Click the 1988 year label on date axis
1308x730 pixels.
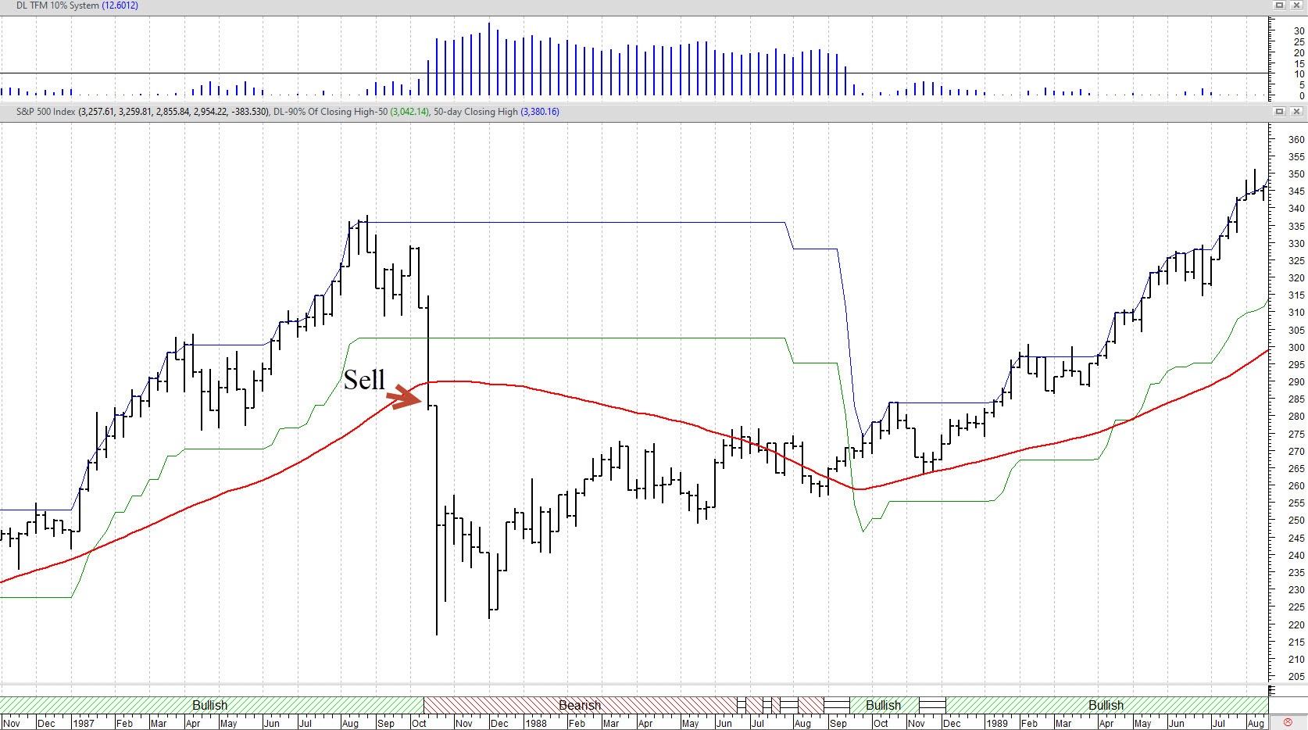pyautogui.click(x=536, y=724)
